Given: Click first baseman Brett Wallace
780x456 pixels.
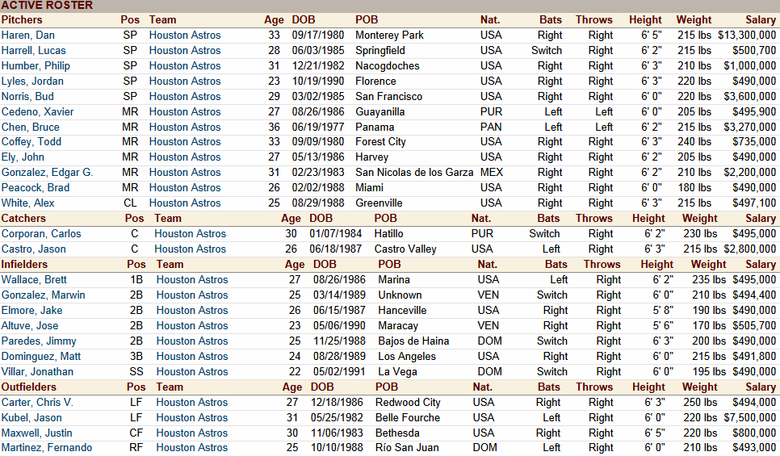Looking at the screenshot, I should pyautogui.click(x=34, y=279).
